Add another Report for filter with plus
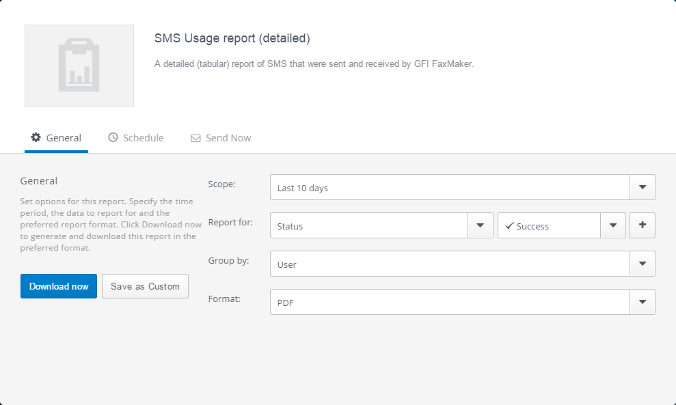The image size is (676, 405). (x=643, y=225)
